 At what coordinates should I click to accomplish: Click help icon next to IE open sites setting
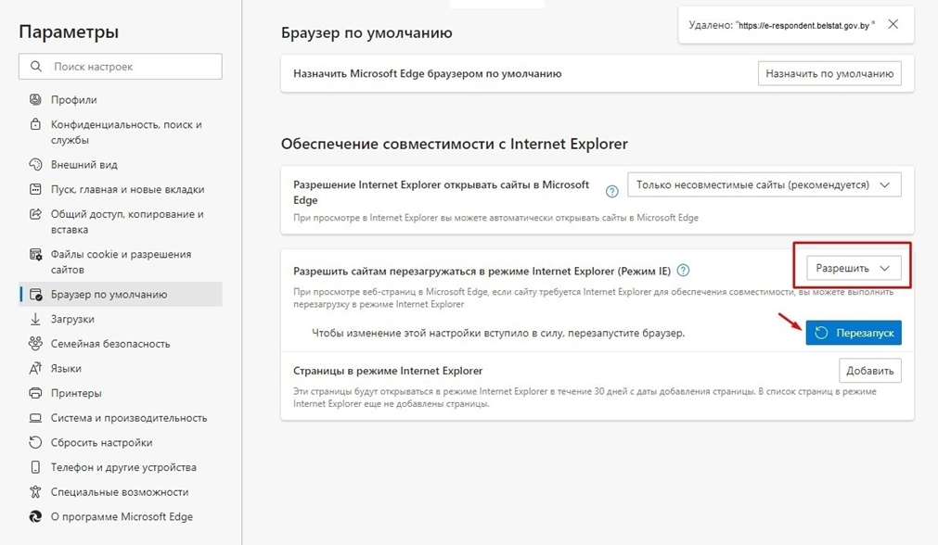pyautogui.click(x=612, y=192)
